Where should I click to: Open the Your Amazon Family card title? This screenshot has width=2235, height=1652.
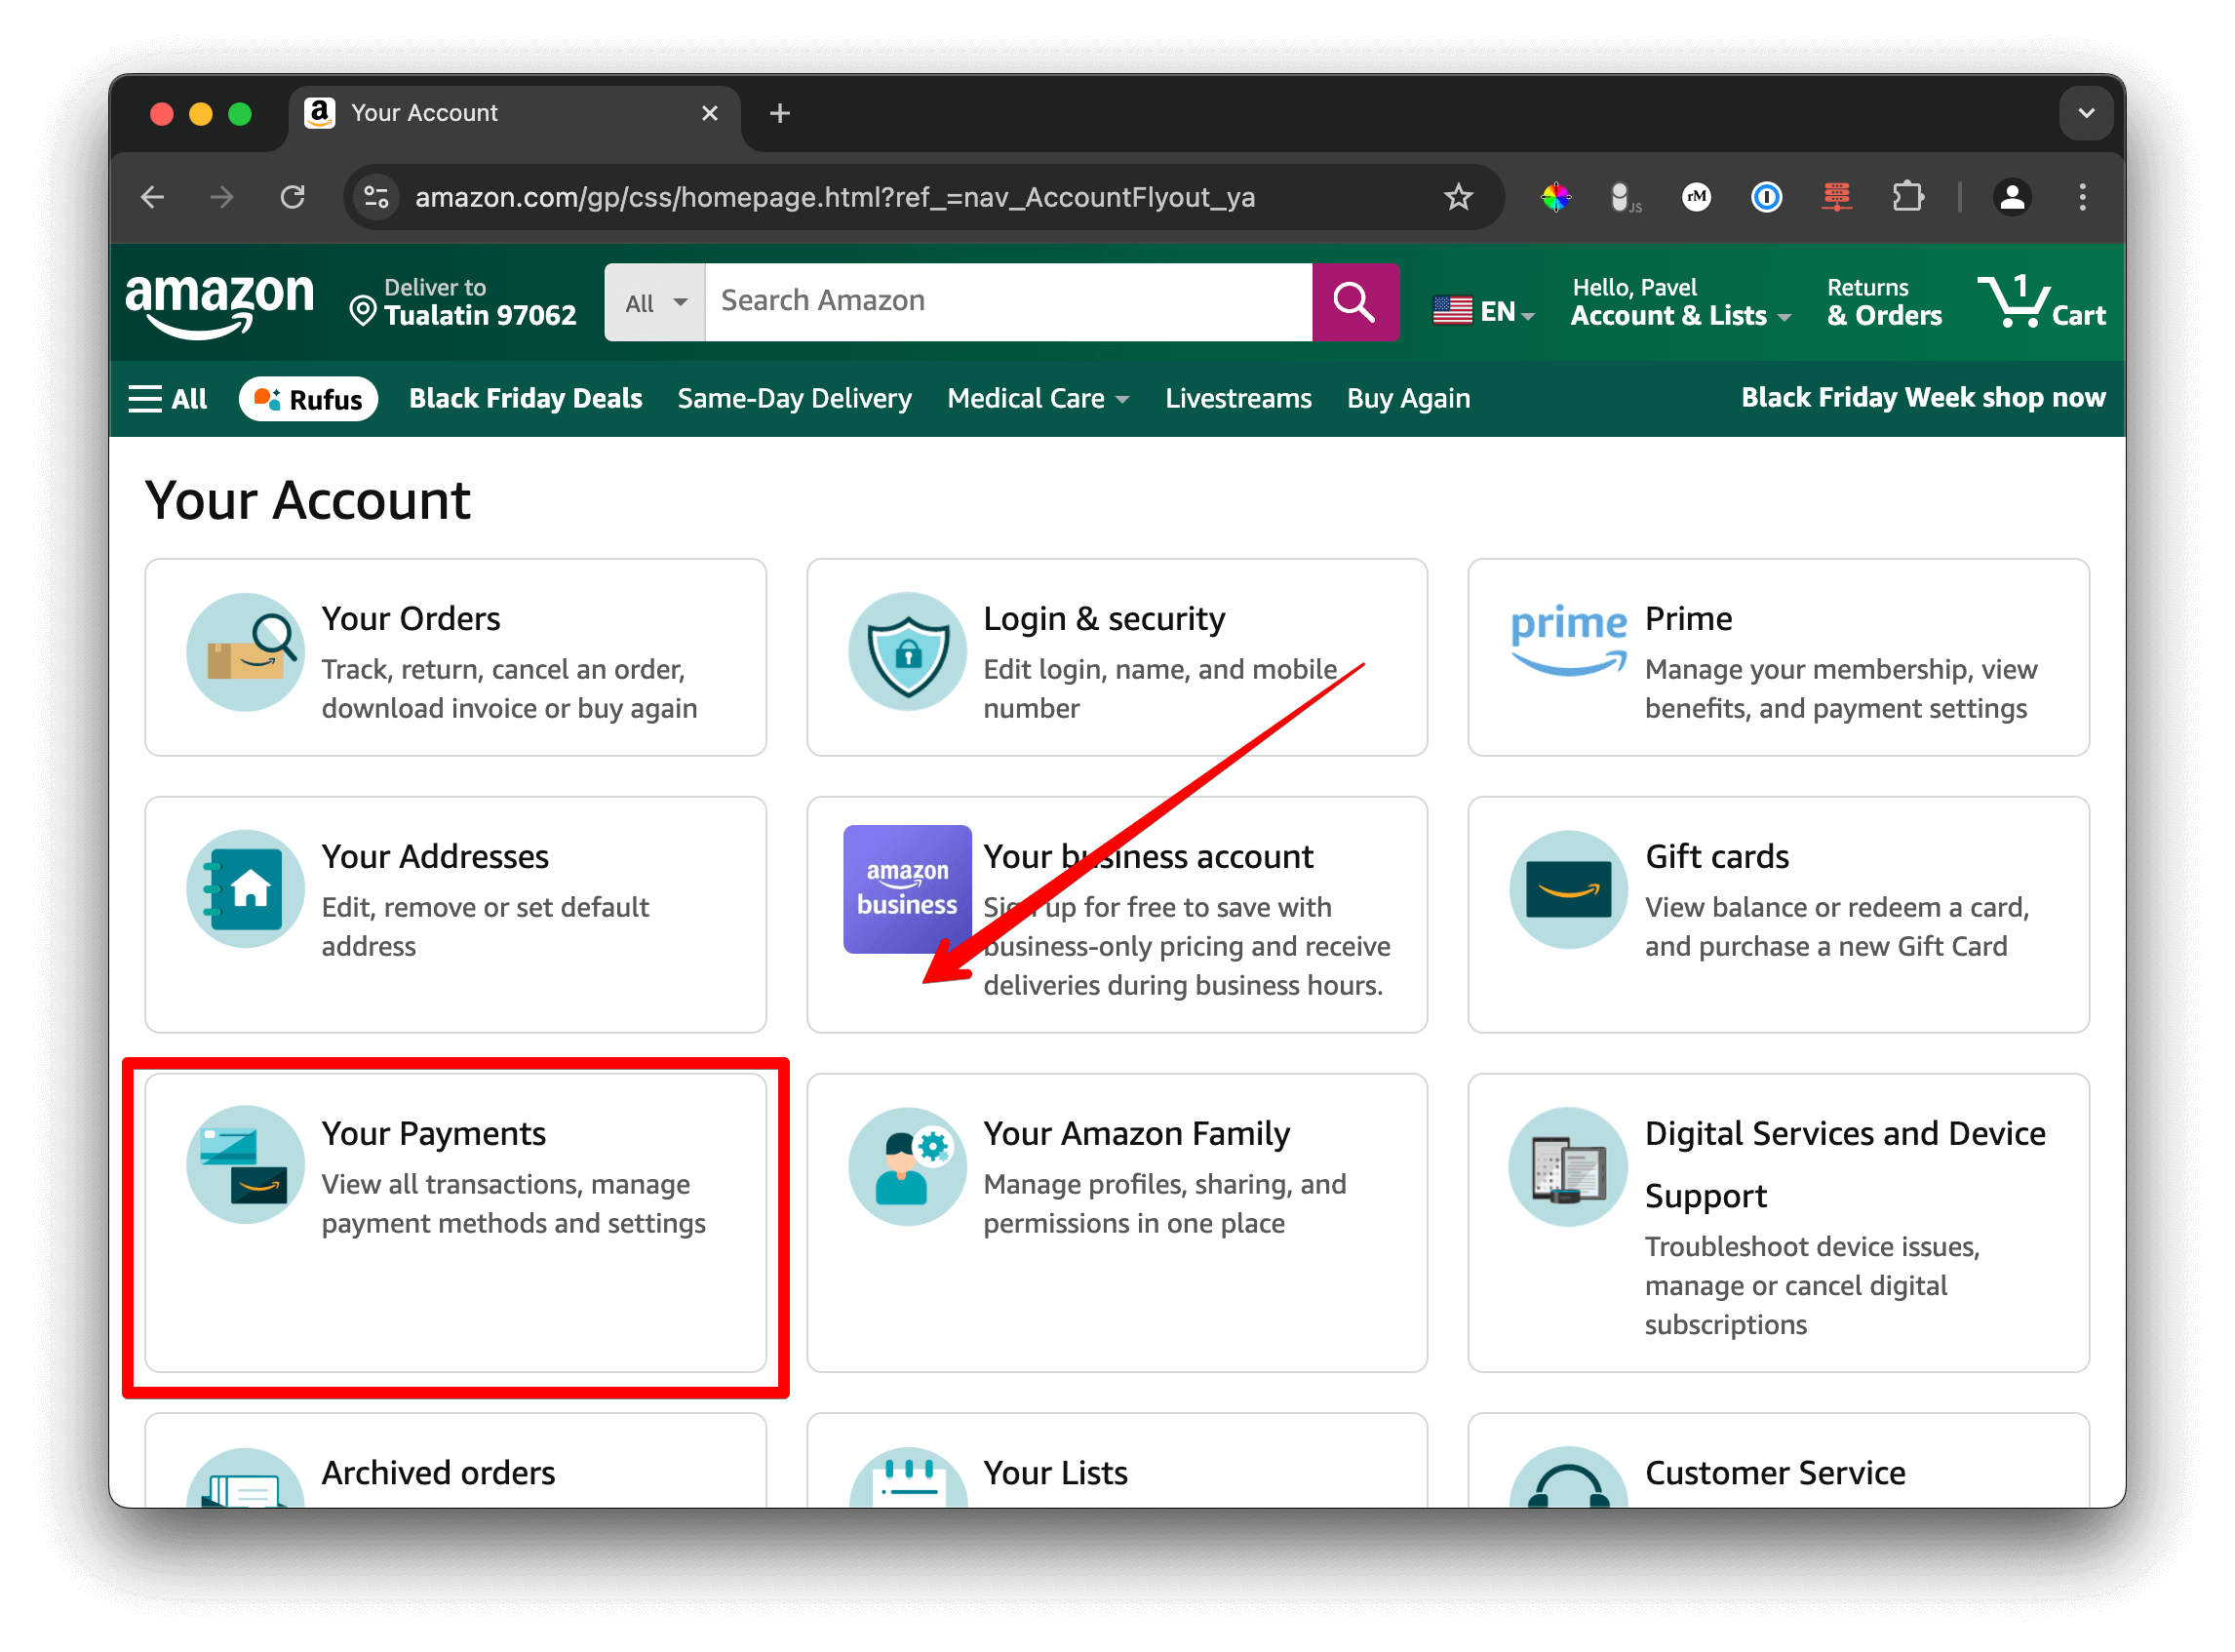(x=1136, y=1134)
